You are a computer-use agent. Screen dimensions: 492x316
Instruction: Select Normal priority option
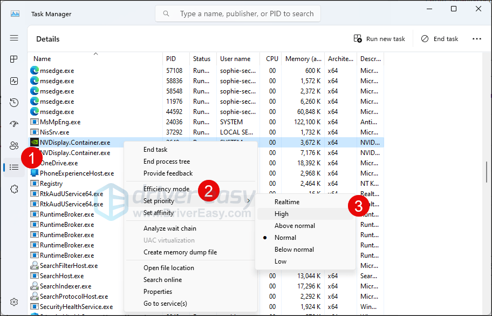[x=285, y=238]
